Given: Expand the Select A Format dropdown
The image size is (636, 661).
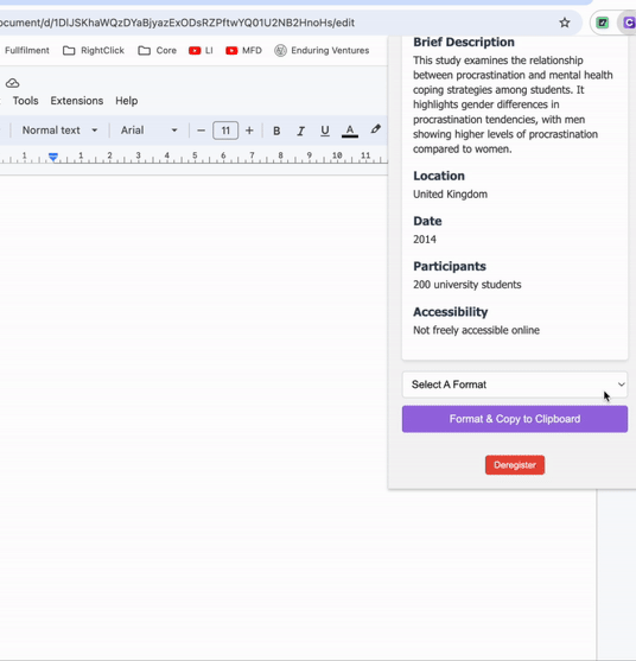Looking at the screenshot, I should click(514, 385).
